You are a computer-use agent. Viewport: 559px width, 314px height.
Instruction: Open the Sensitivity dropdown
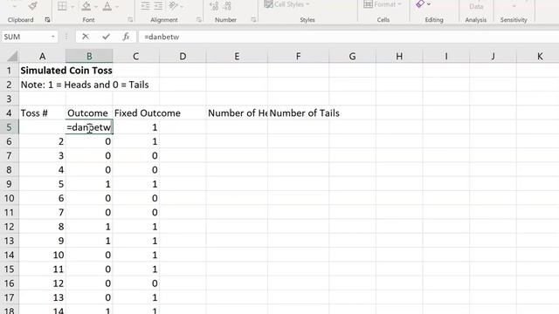514,6
